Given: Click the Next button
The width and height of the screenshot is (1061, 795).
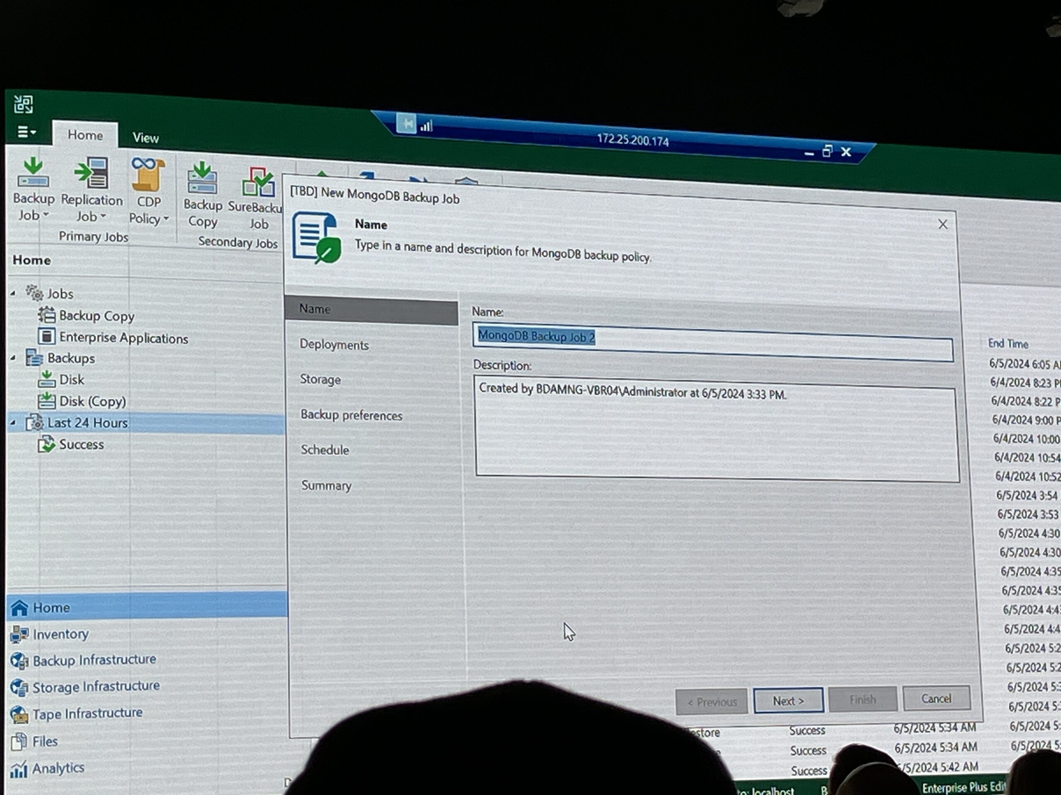Looking at the screenshot, I should (788, 701).
